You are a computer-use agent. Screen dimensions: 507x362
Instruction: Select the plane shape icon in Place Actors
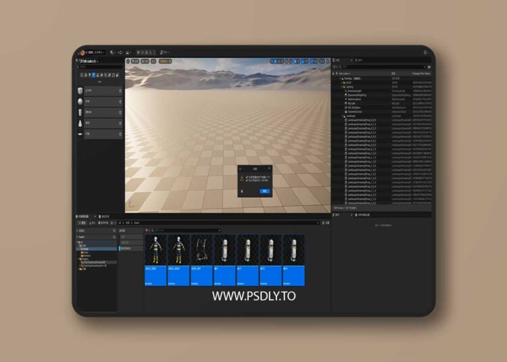point(80,134)
